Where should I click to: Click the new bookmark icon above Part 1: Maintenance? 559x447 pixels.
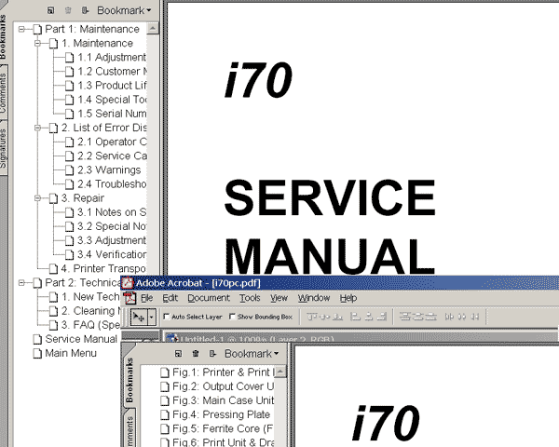point(50,10)
